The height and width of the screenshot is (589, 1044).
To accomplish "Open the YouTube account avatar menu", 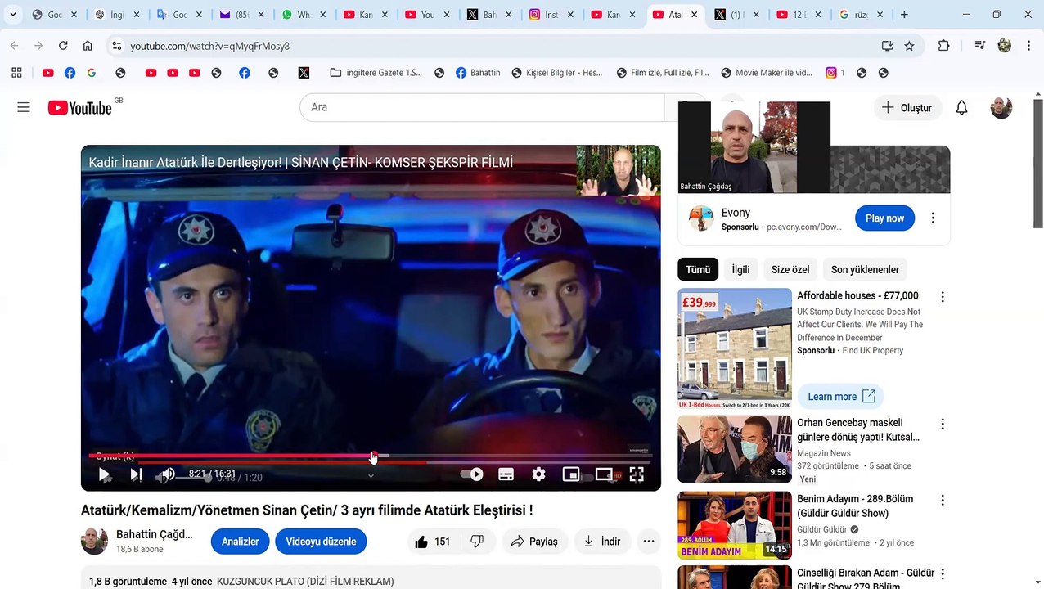I will click(1001, 107).
